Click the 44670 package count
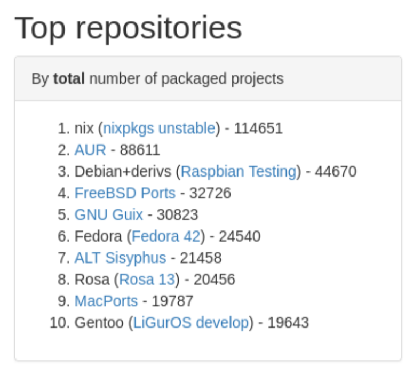The image size is (413, 375). click(336, 172)
